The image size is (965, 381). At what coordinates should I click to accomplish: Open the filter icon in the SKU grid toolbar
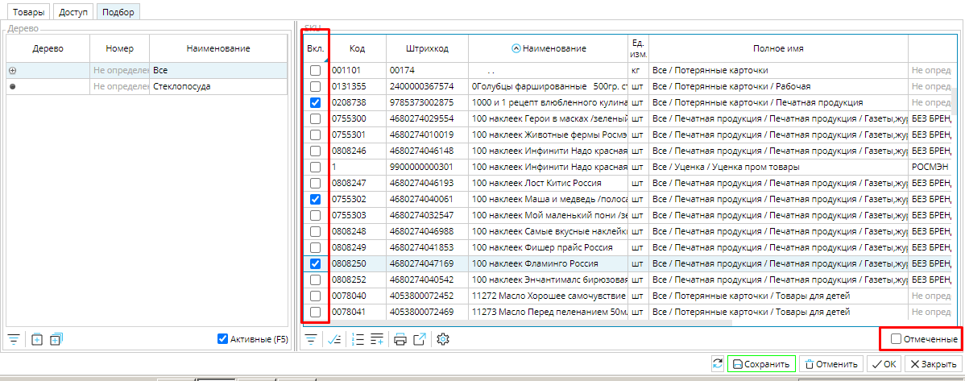[309, 339]
